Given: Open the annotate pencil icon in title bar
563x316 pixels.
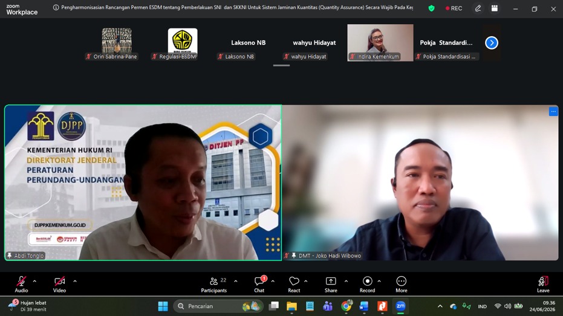Looking at the screenshot, I should 478,8.
